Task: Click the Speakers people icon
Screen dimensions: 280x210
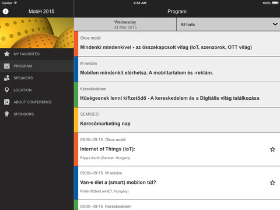Action: (x=7, y=78)
